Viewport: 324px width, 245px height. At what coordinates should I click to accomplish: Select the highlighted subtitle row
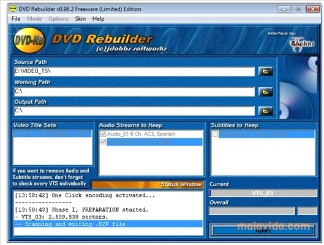pos(267,134)
